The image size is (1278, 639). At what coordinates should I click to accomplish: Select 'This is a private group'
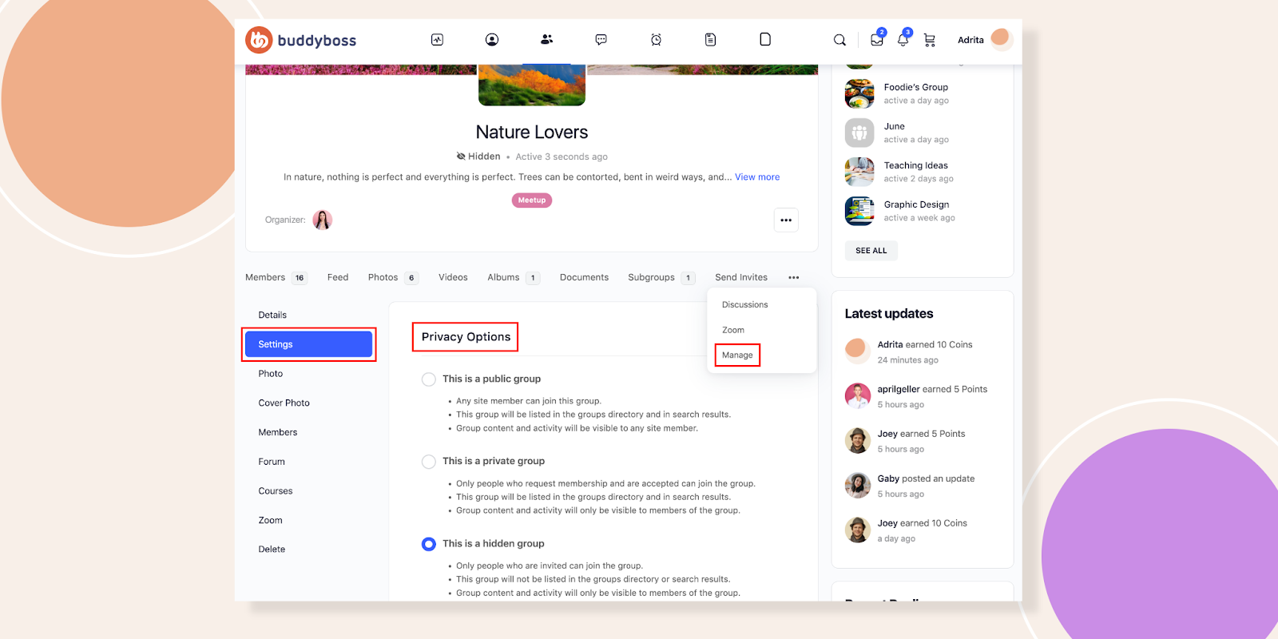pyautogui.click(x=429, y=461)
